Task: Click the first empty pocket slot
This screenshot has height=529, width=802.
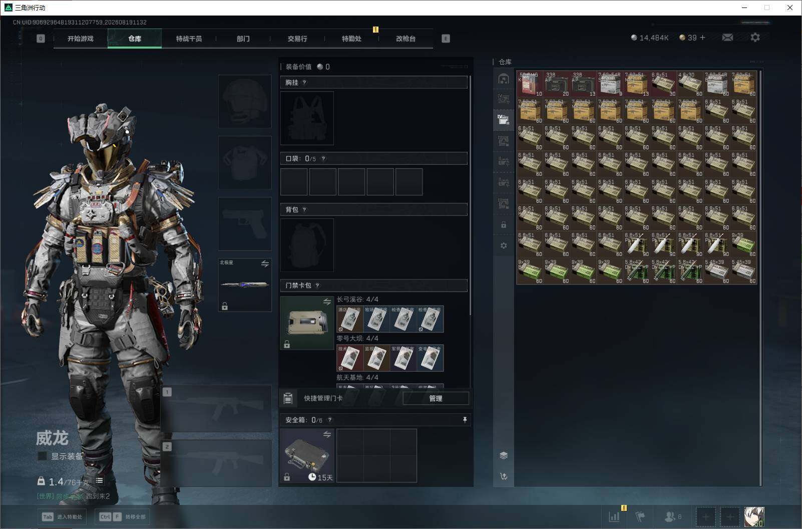Action: tap(294, 182)
